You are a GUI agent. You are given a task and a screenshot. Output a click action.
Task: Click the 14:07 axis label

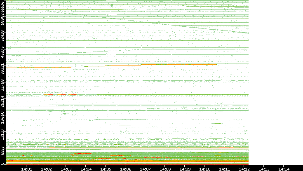145,168
